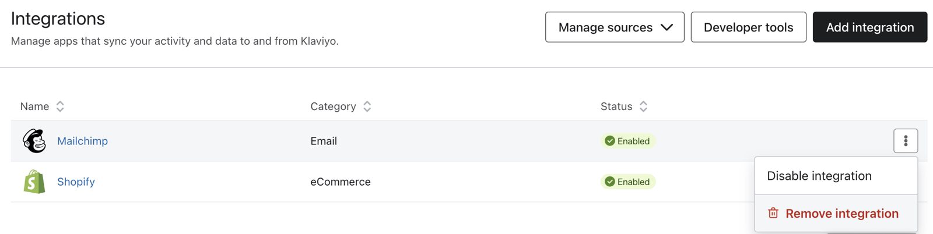The height and width of the screenshot is (234, 933).
Task: Open the Mailchimp row three-dot menu
Action: pos(905,141)
